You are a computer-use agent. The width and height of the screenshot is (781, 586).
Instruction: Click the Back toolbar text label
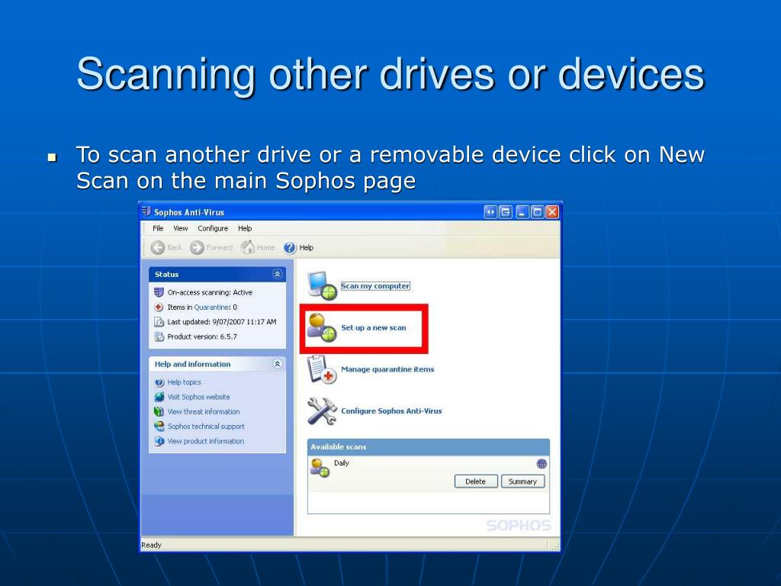[175, 248]
